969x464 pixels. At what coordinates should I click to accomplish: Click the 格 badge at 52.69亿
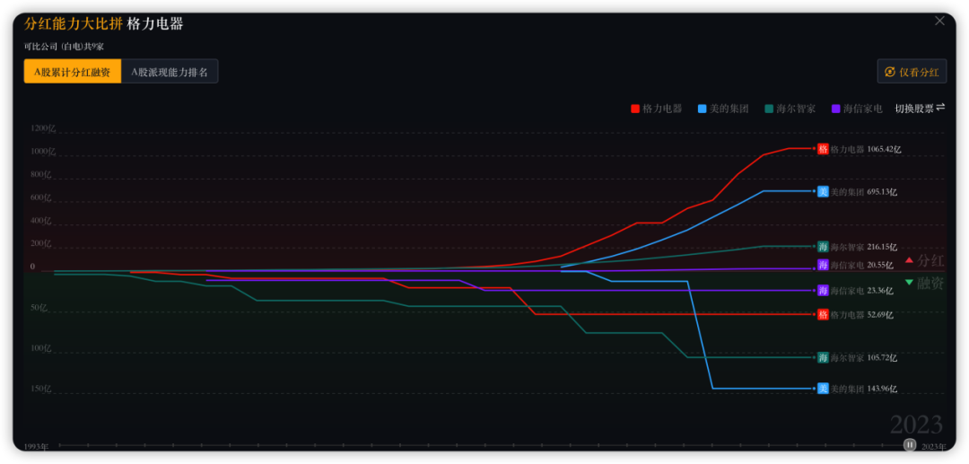pos(823,314)
